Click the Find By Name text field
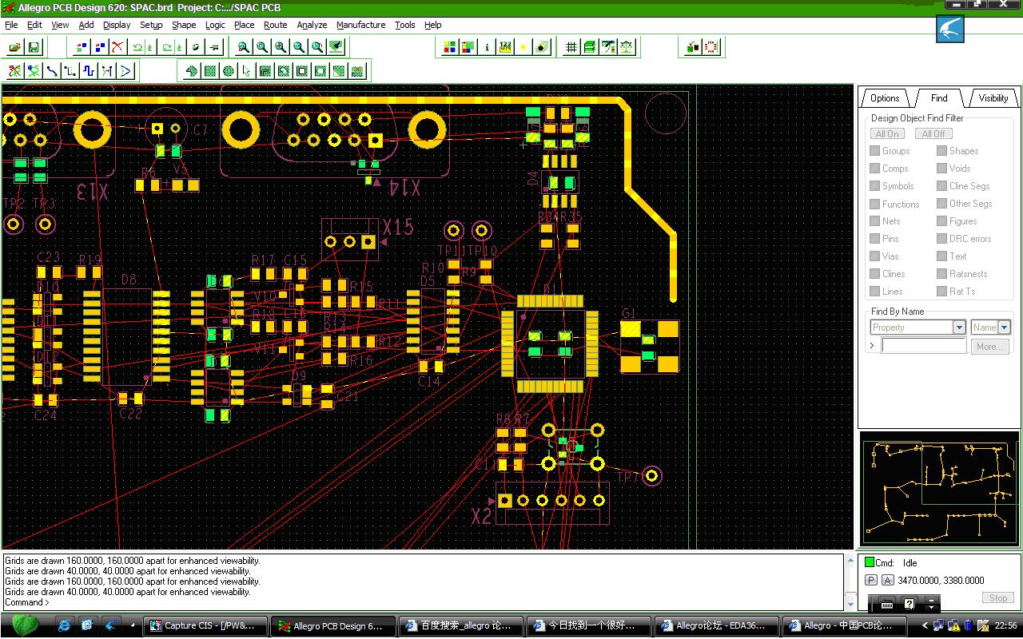 coord(924,346)
